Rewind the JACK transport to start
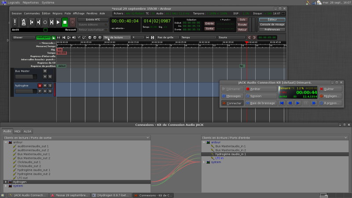Viewport: 352px width, 198px height. point(282,103)
